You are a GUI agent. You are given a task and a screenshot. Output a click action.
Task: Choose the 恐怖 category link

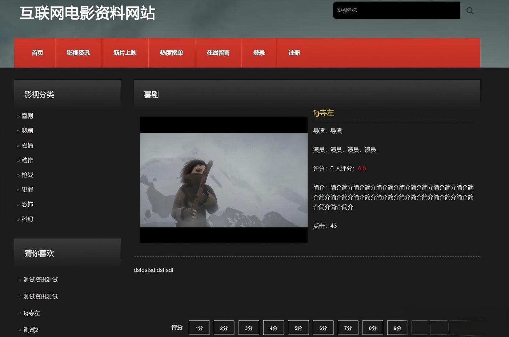point(27,204)
